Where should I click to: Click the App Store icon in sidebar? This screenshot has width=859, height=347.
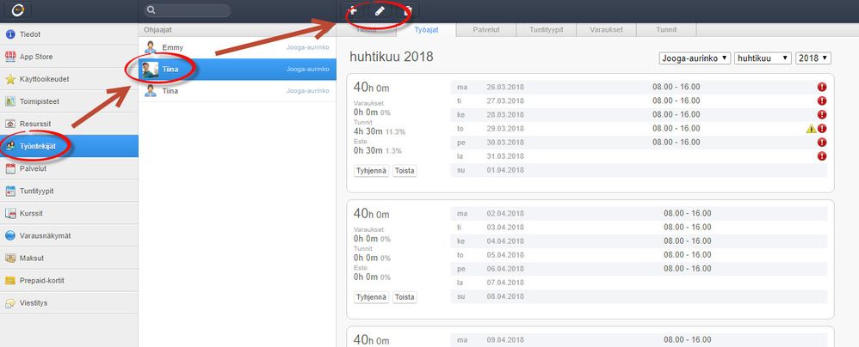pos(9,57)
